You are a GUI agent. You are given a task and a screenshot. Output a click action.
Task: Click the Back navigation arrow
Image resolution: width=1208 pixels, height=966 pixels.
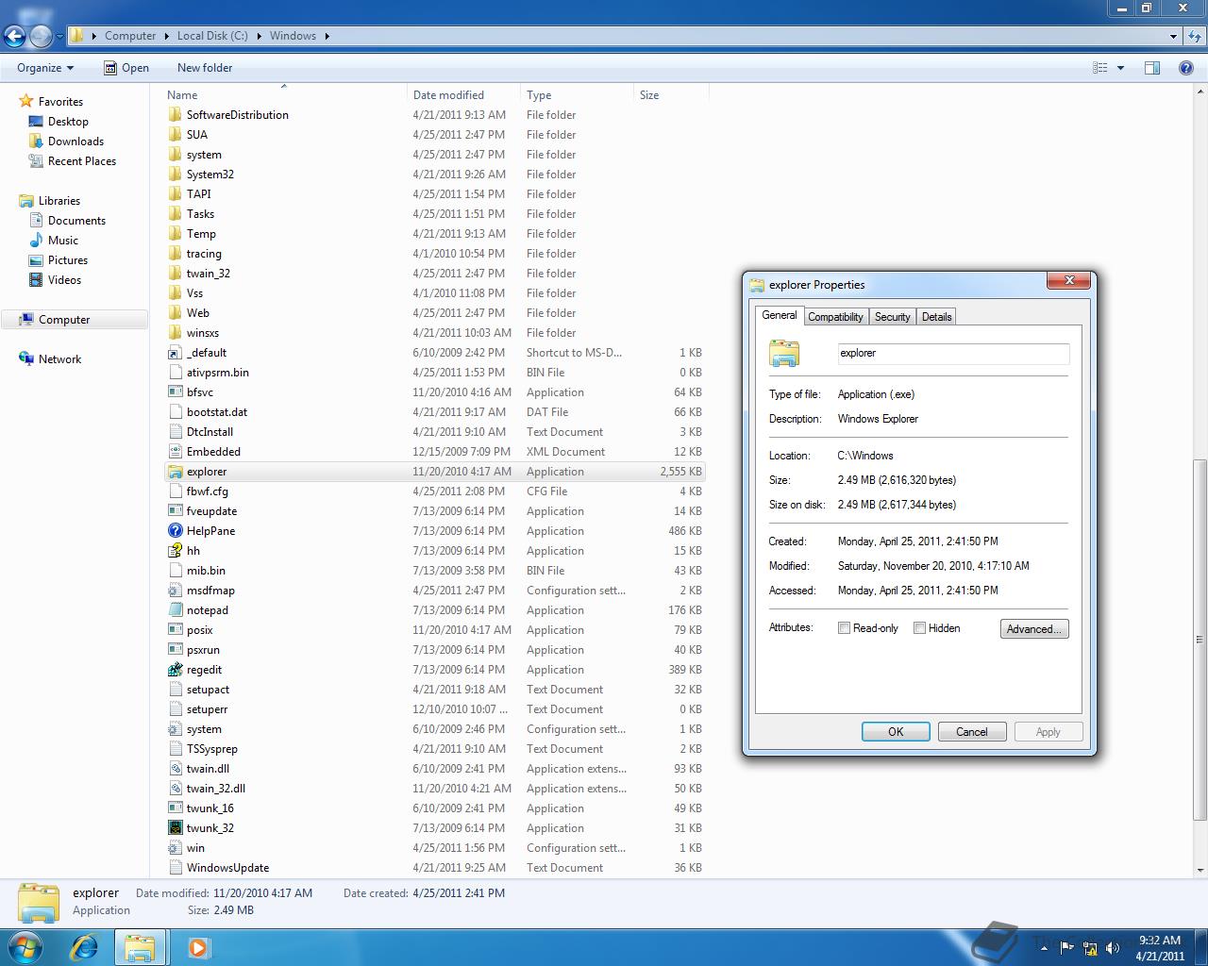tap(14, 37)
